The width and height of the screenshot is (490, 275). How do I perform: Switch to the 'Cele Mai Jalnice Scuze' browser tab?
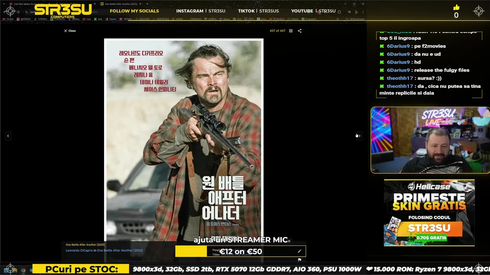29,4
